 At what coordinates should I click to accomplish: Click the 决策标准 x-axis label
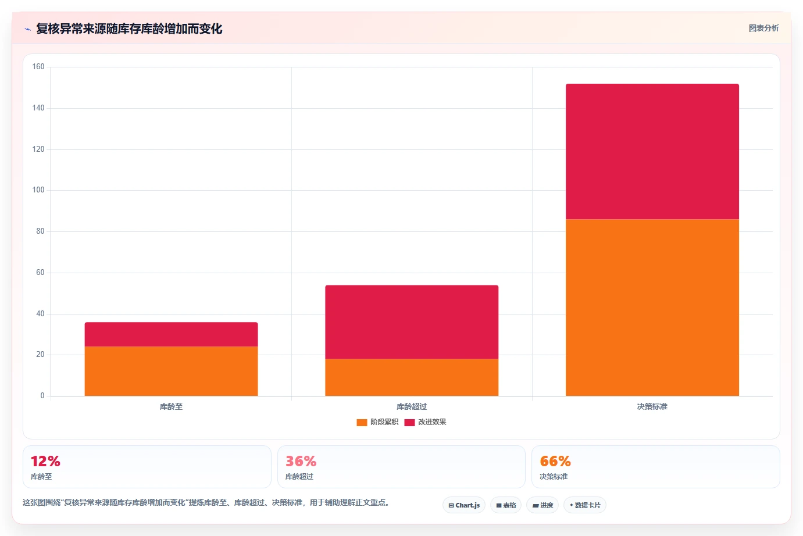coord(652,406)
